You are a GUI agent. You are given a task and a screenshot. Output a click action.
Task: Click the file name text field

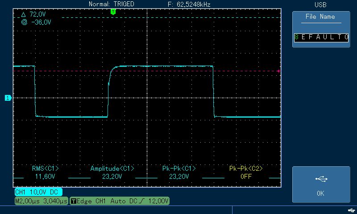tap(321, 37)
